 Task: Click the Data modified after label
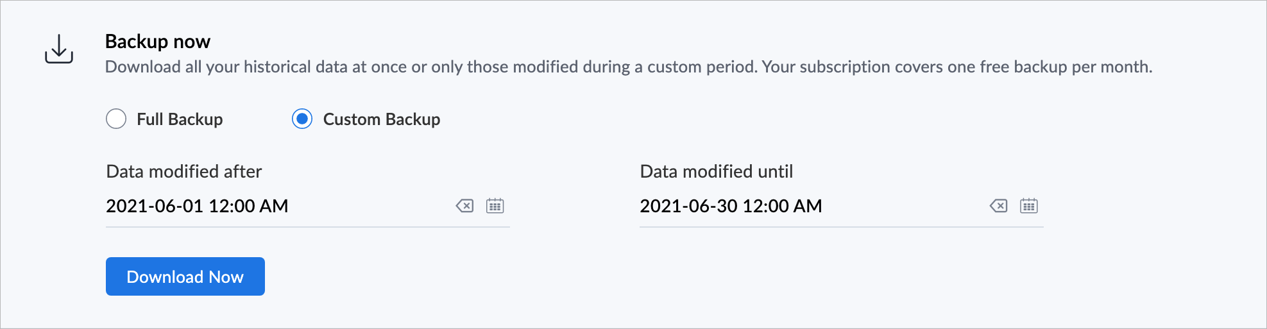click(x=184, y=171)
